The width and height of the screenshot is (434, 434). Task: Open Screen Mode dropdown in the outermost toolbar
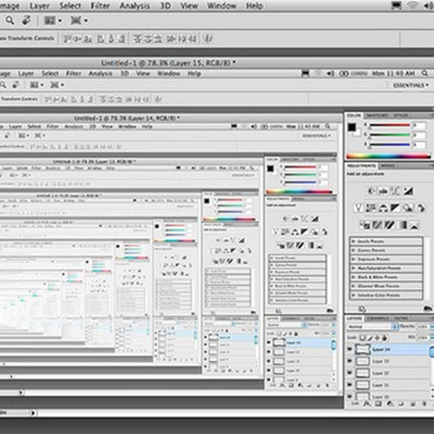(x=79, y=21)
